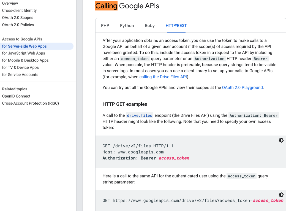
Task: Open for JavaScript Web Apps
Action: tap(23, 53)
